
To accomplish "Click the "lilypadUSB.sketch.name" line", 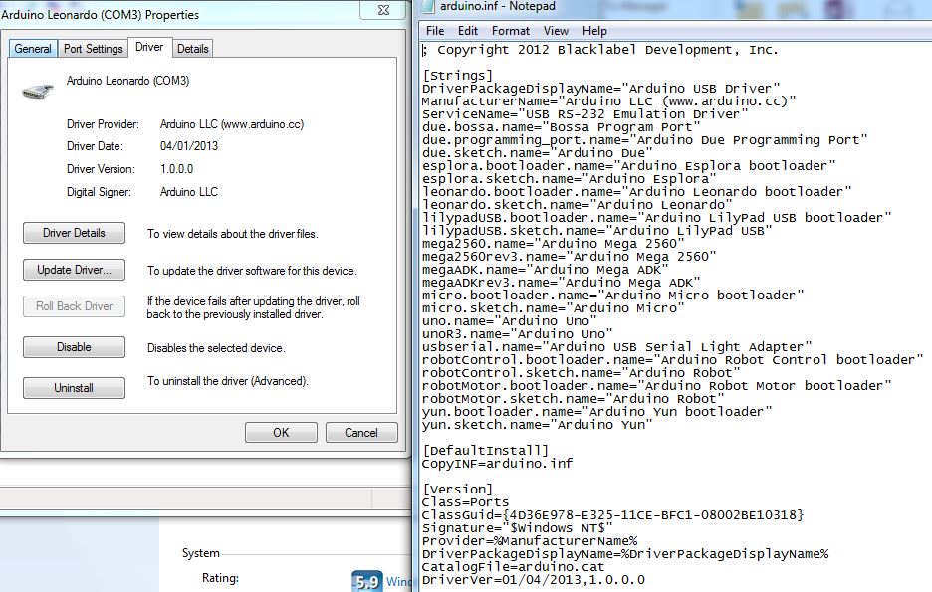I will click(x=596, y=231).
